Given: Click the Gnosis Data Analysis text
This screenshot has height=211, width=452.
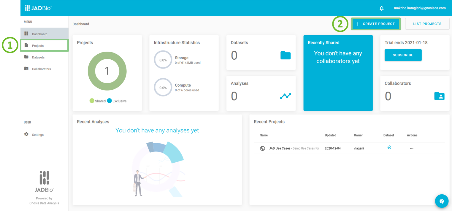Looking at the screenshot, I should coord(44,203).
